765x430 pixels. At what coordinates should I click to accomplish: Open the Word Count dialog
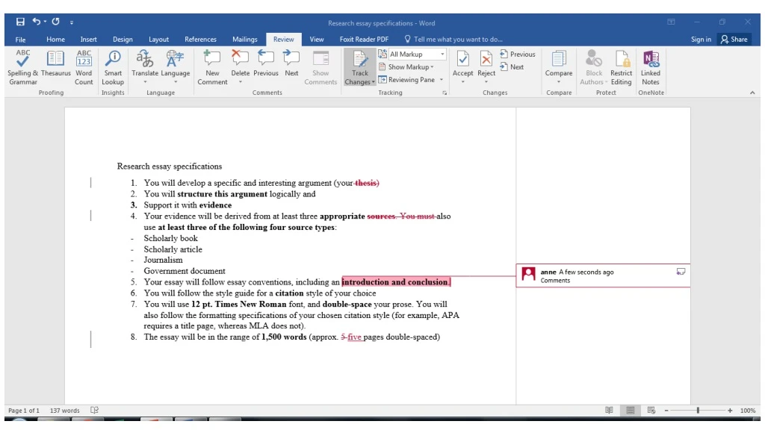(x=84, y=66)
